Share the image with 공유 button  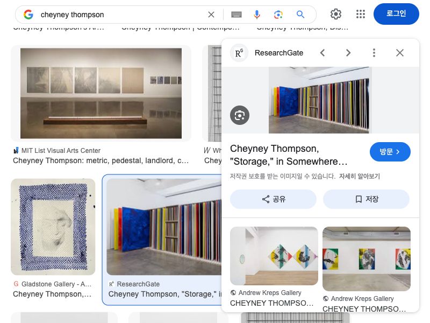273,199
